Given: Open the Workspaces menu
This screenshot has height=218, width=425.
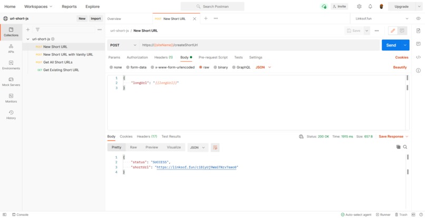Looking at the screenshot, I should pos(38,6).
